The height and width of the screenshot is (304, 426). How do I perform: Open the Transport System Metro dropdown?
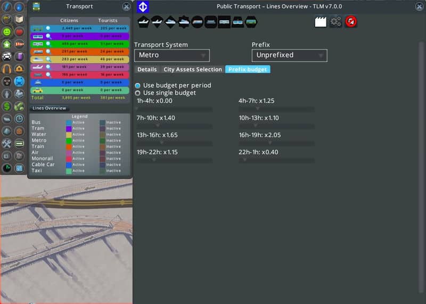pos(171,55)
